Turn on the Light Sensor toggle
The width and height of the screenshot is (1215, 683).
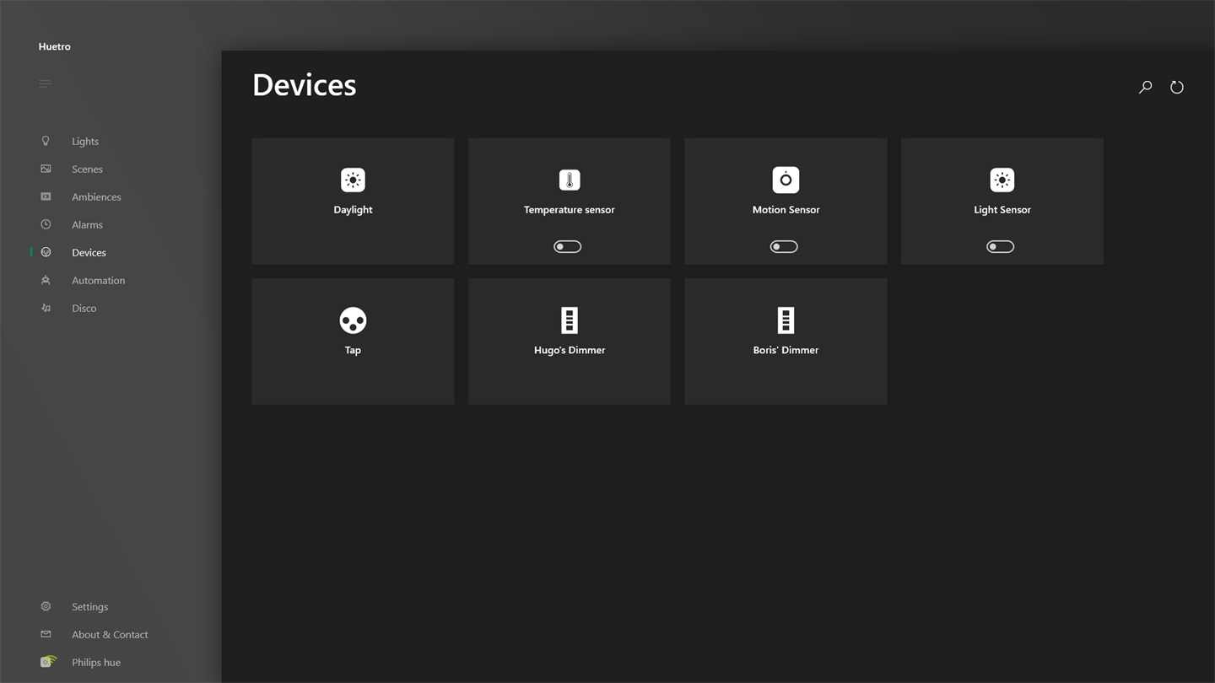(1000, 247)
